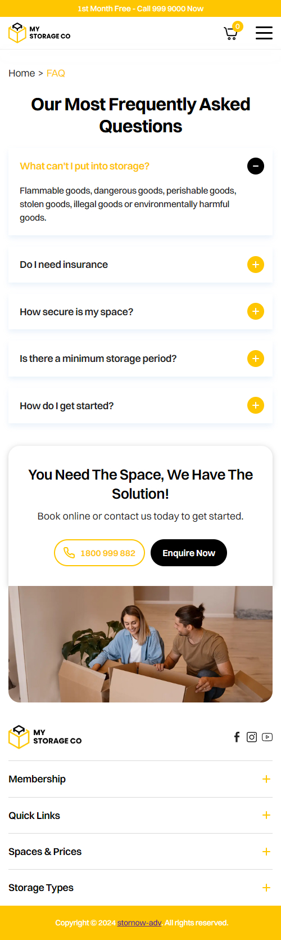Call the 1800 999 882 phone button
281x940 pixels.
point(99,553)
